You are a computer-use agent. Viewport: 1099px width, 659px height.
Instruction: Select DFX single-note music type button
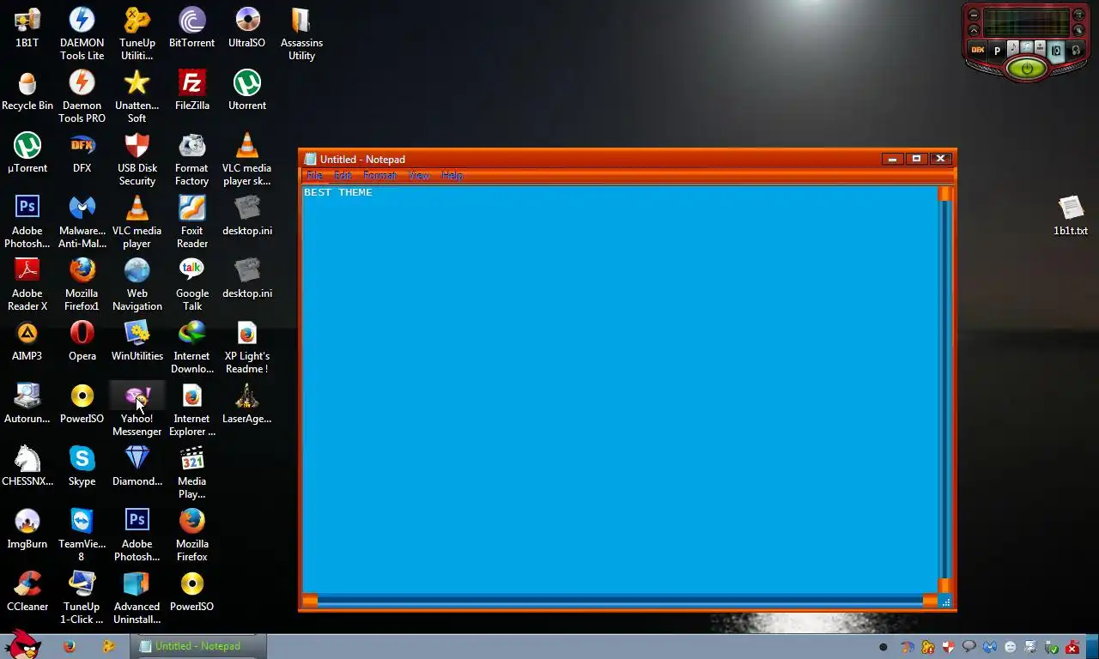pyautogui.click(x=1013, y=48)
